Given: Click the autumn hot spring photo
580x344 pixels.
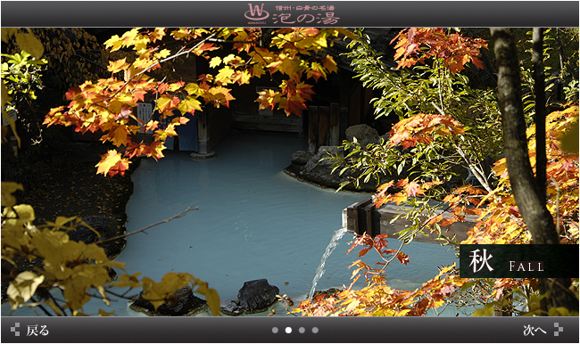Looking at the screenshot, I should pyautogui.click(x=290, y=172).
